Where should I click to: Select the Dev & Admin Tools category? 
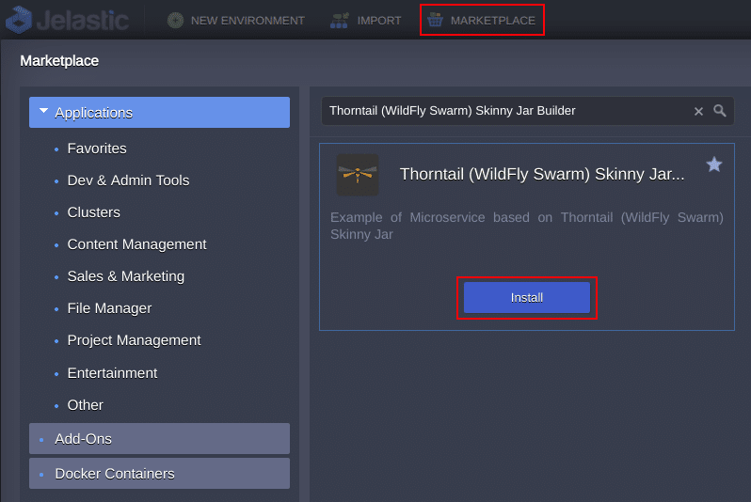pyautogui.click(x=128, y=180)
